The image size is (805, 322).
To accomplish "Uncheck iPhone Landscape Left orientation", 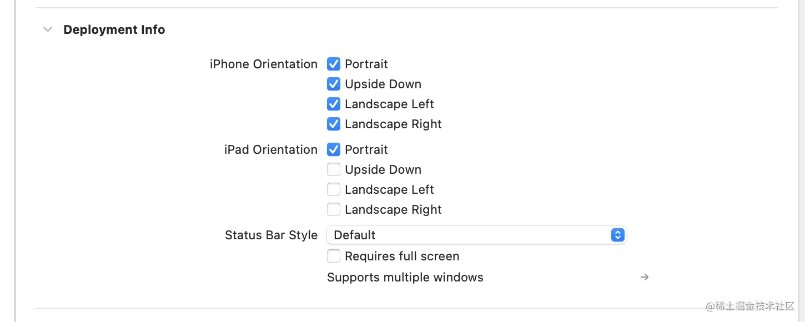I will tap(334, 104).
